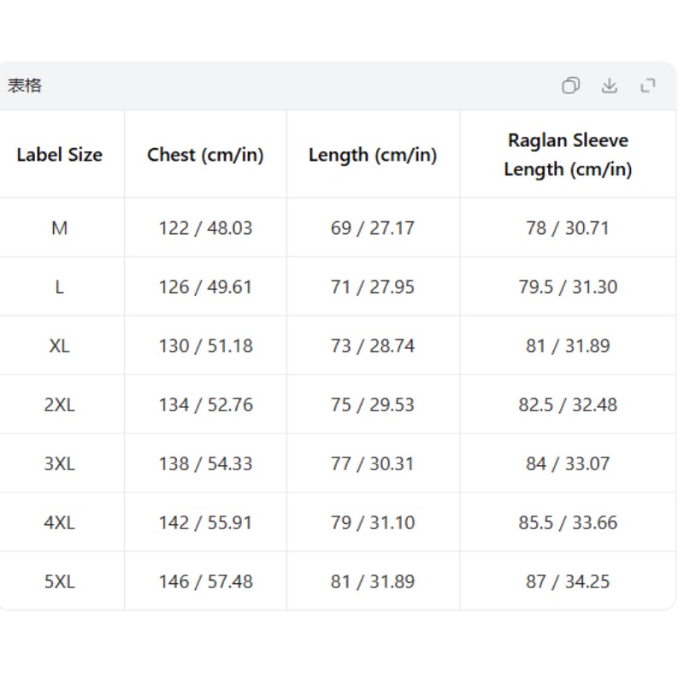Screen dimensions: 684x684
Task: Click chest value 146 / 57.48
Action: click(x=205, y=581)
